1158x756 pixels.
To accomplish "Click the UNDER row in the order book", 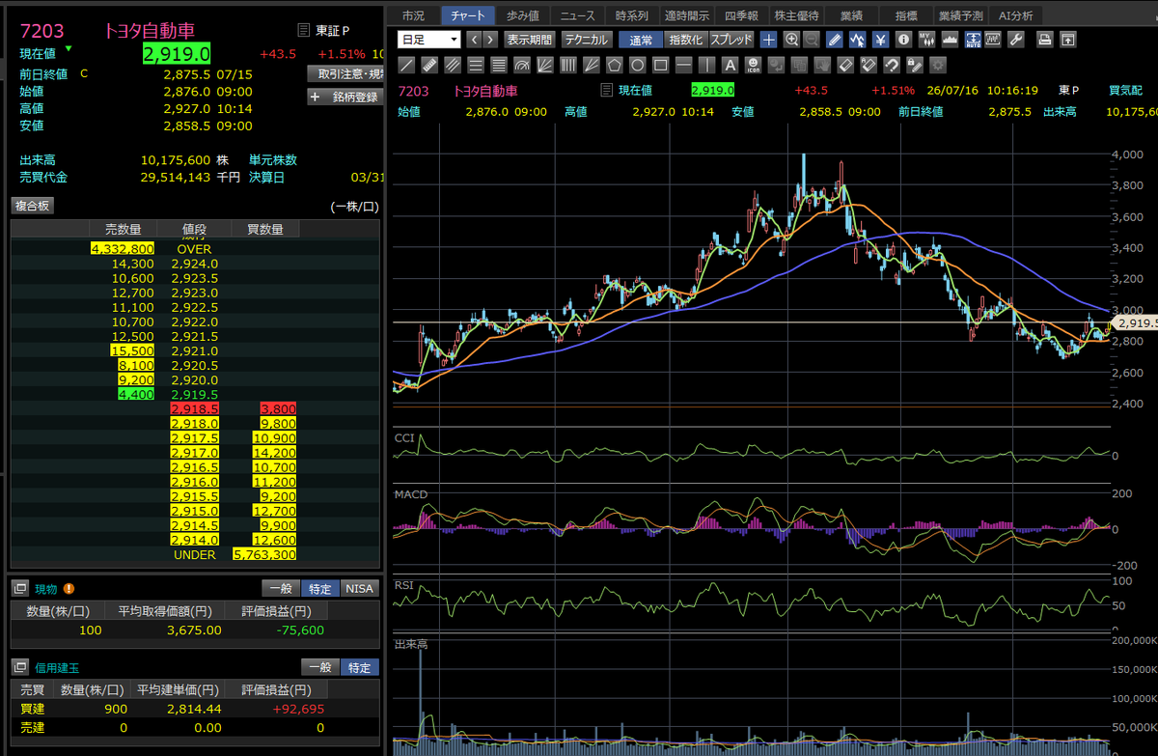I will (x=194, y=555).
